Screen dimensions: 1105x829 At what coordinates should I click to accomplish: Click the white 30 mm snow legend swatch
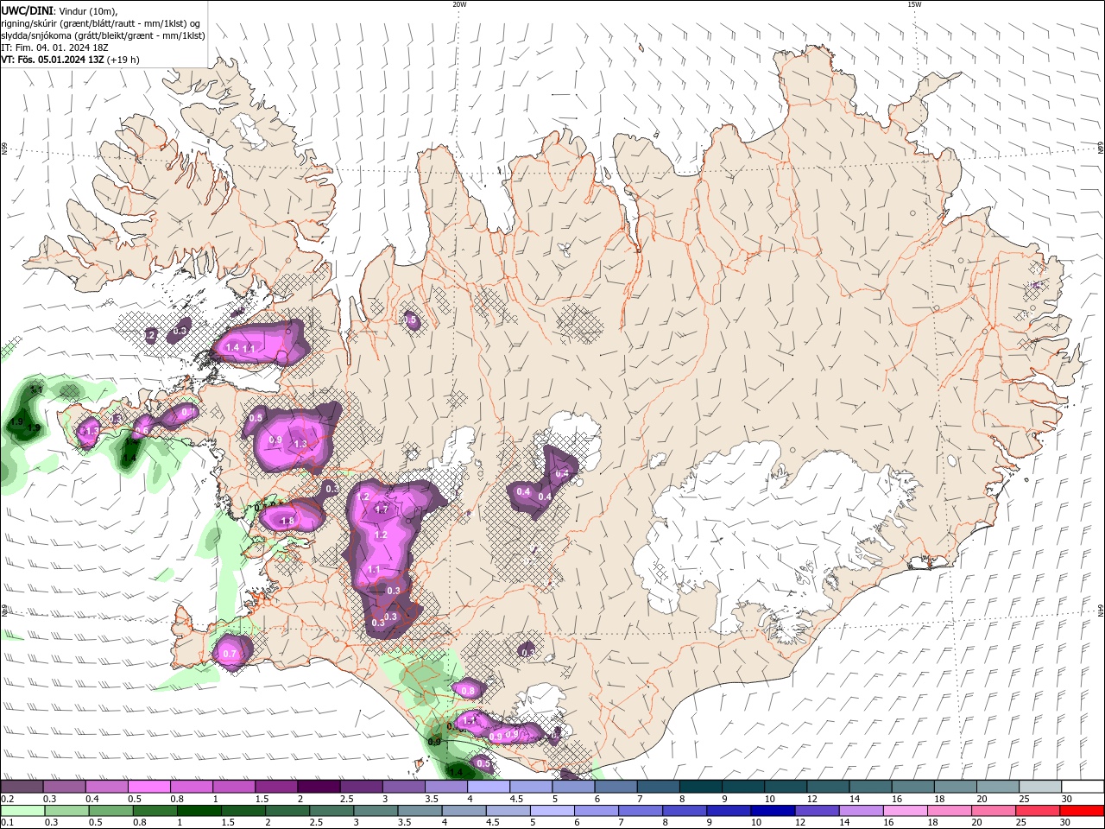(x=1083, y=787)
